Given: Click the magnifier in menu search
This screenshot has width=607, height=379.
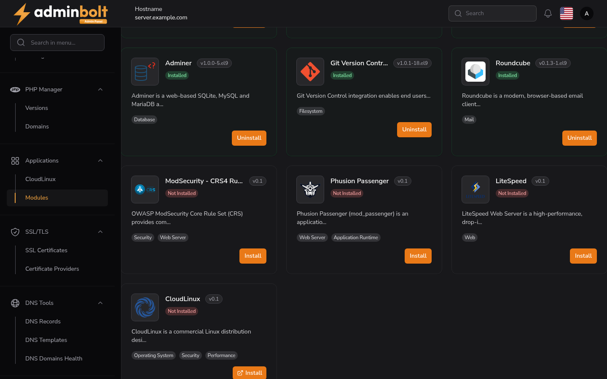Looking at the screenshot, I should 21,43.
